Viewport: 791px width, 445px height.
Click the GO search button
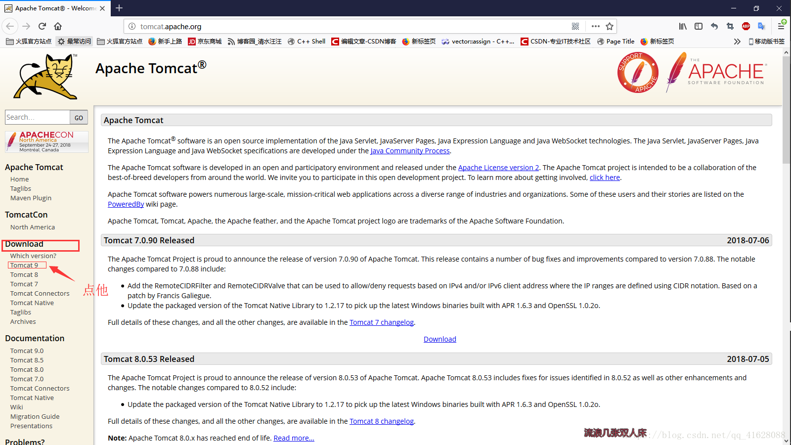(79, 118)
